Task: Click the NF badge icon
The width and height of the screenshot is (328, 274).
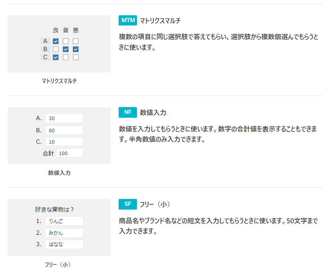Action: coord(128,112)
